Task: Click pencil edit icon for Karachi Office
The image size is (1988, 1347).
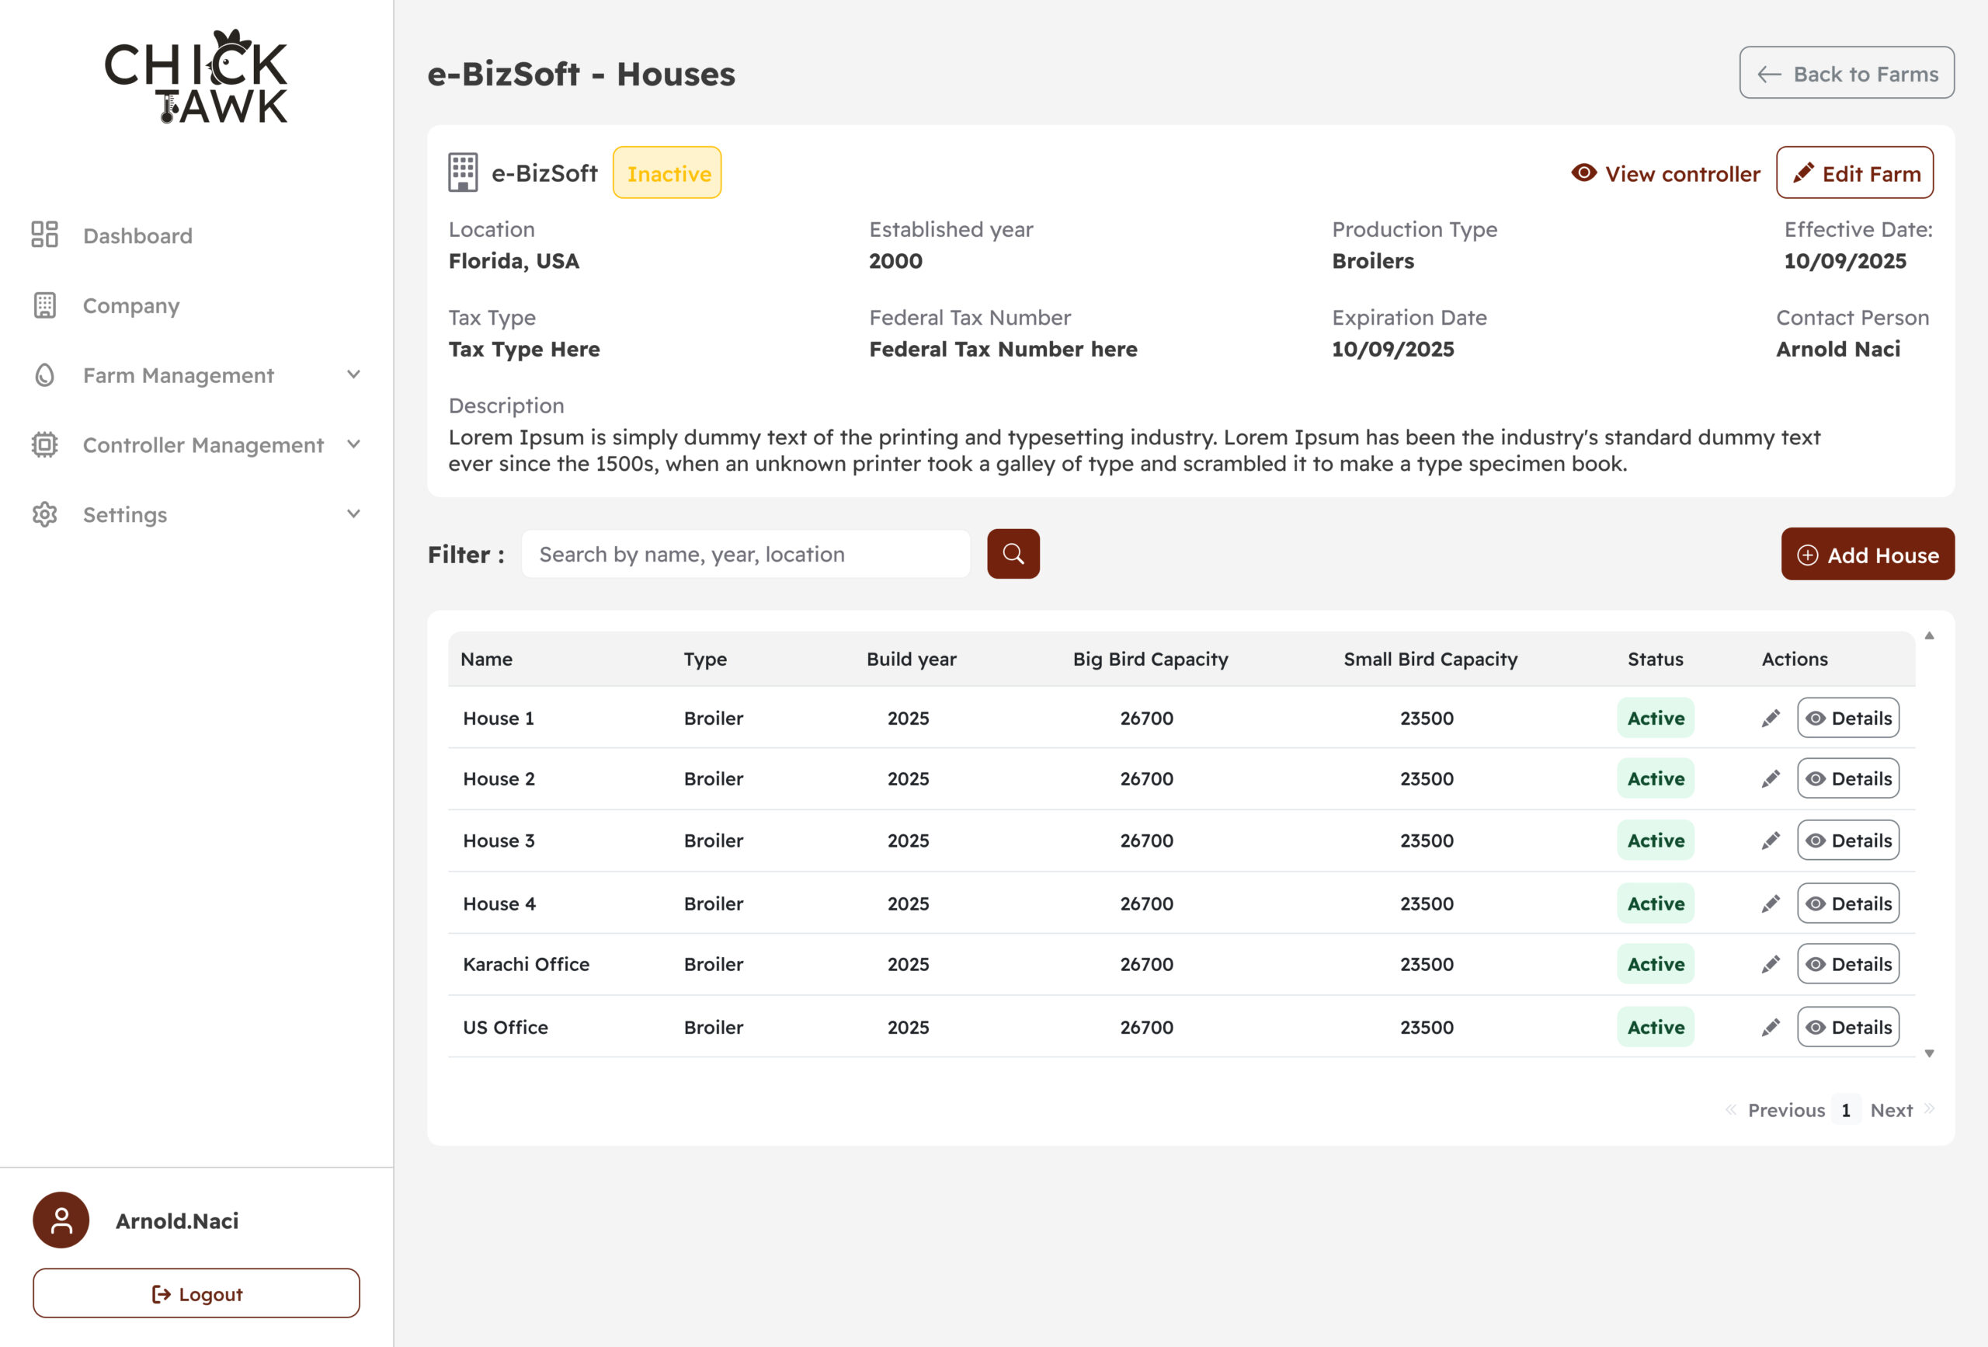Action: (1770, 965)
